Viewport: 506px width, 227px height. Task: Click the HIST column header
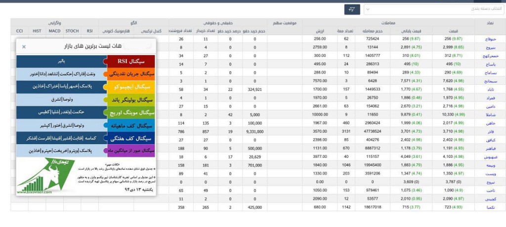click(x=37, y=31)
